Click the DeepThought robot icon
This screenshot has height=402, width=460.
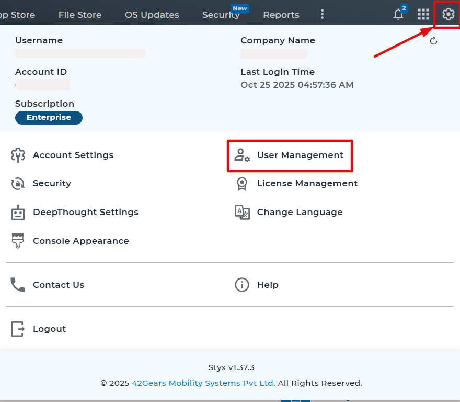[18, 212]
